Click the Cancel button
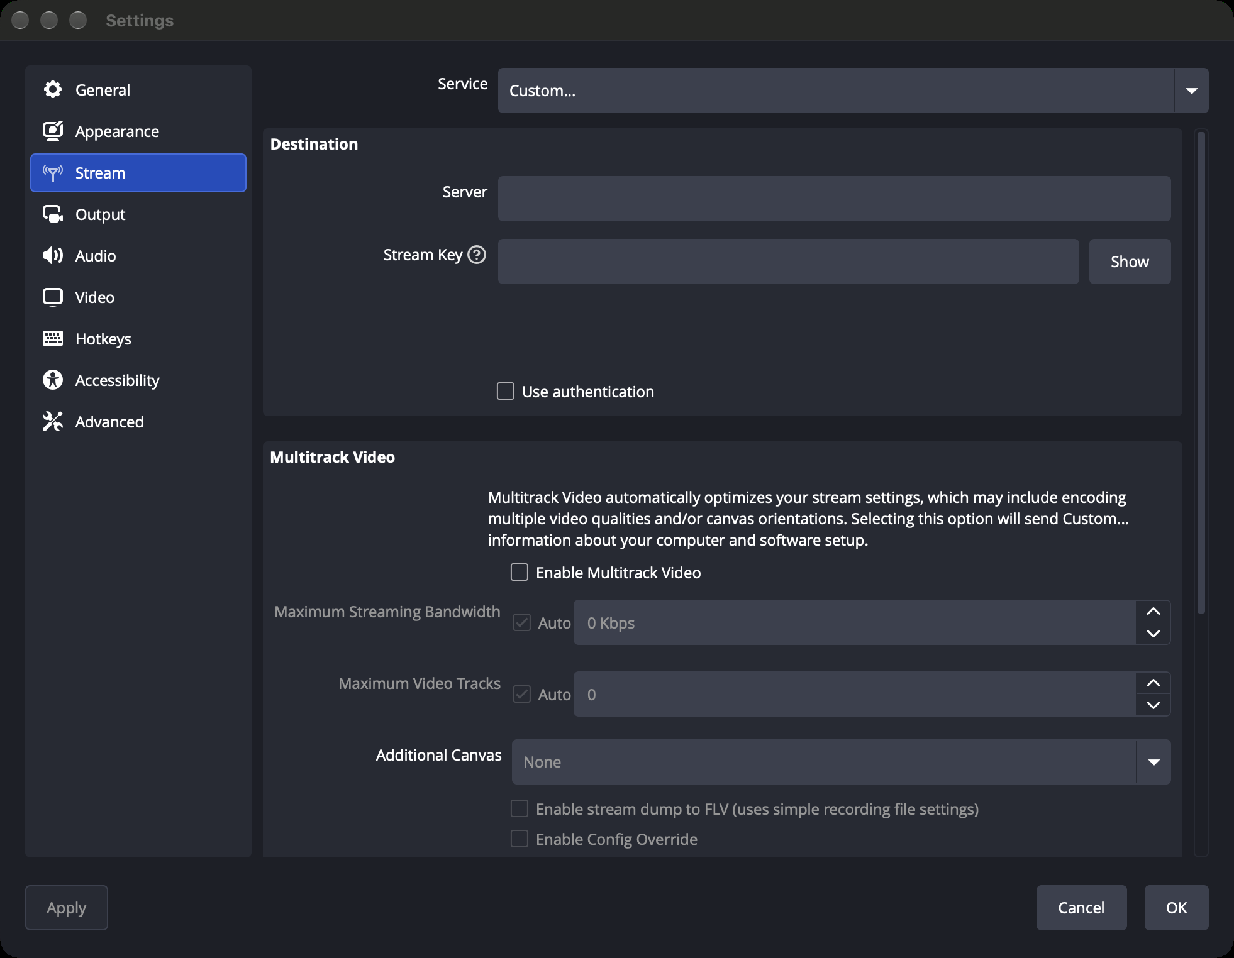Viewport: 1234px width, 958px height. click(1081, 908)
